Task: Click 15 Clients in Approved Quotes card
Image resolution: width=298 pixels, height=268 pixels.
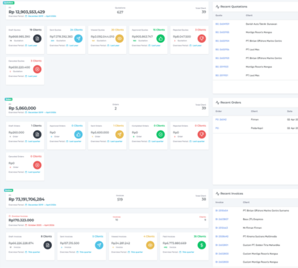Action: (x=159, y=30)
